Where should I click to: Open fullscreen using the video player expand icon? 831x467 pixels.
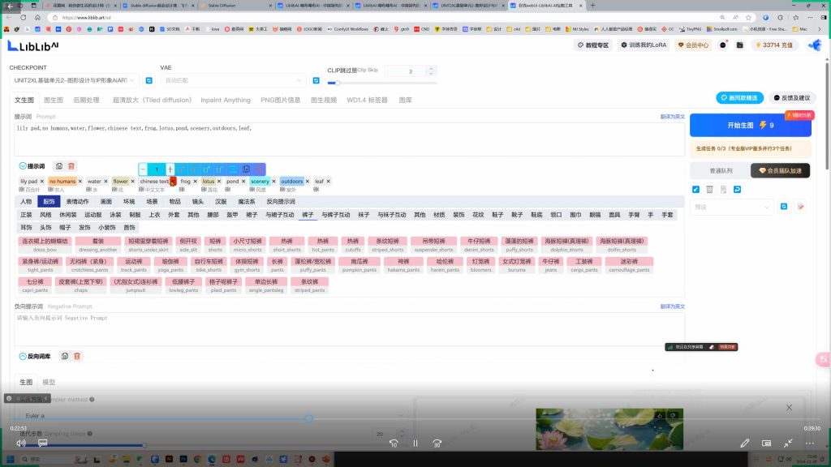(787, 443)
